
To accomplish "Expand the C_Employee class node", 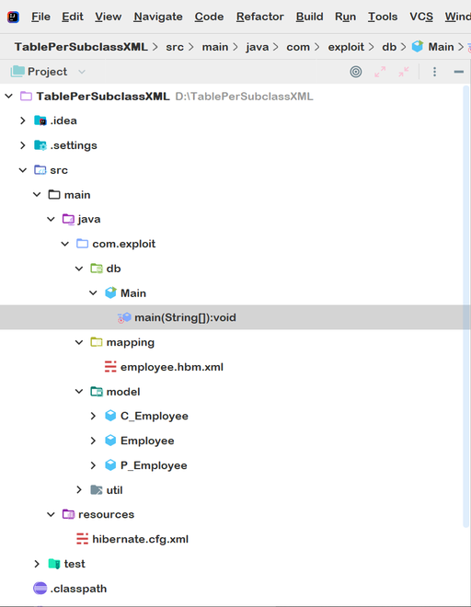I will (x=93, y=416).
